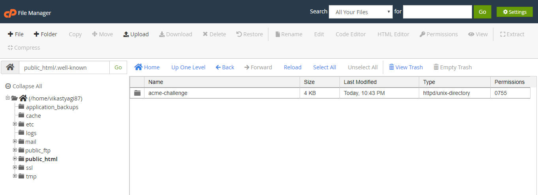Collapse All folders in tree
The image size is (538, 195).
24,86
